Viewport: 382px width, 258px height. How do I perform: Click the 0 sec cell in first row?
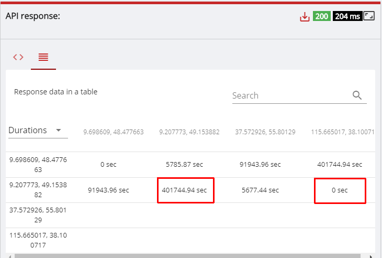108,165
